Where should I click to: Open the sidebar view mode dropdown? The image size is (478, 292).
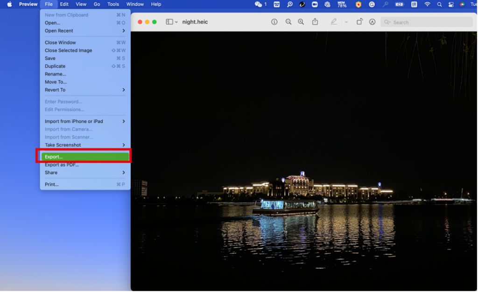(x=171, y=22)
